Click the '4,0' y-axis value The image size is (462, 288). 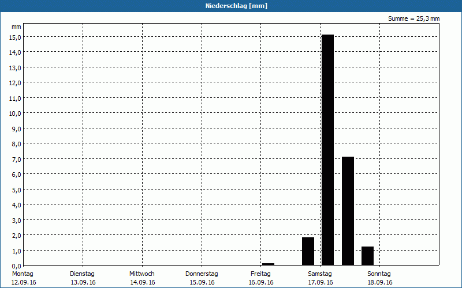(x=17, y=205)
